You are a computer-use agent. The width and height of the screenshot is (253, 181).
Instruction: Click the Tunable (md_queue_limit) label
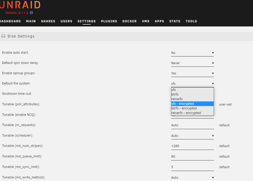[22, 156]
